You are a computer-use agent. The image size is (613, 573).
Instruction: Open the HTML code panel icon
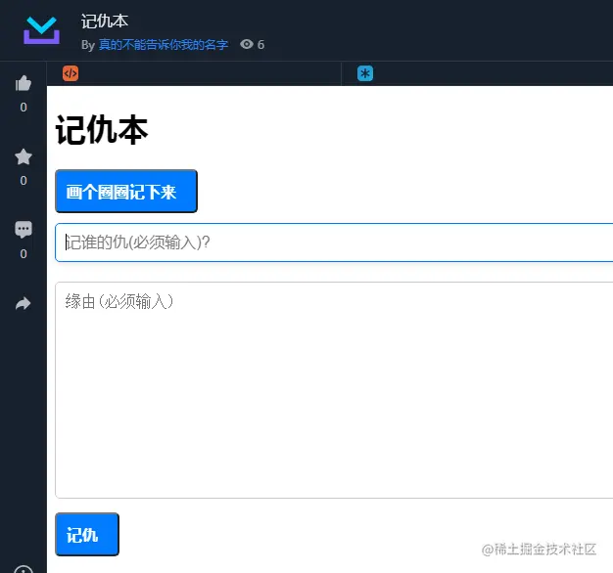71,73
